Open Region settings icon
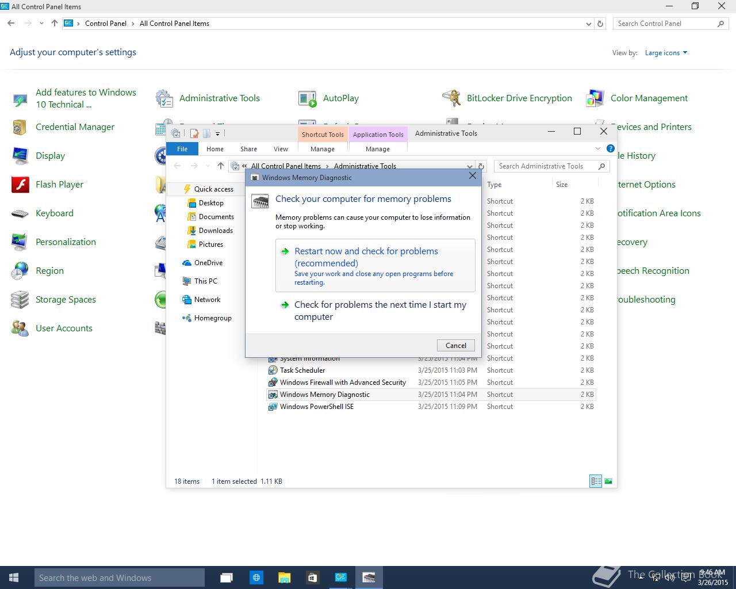The width and height of the screenshot is (736, 589). coord(20,271)
